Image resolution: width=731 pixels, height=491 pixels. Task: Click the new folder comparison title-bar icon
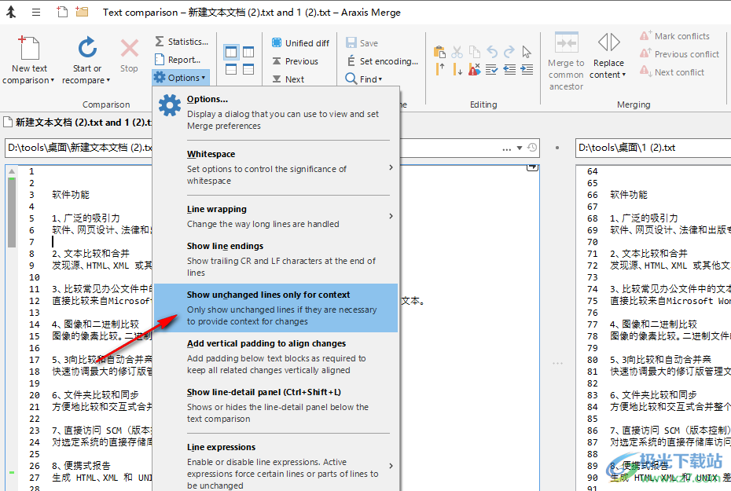click(82, 12)
